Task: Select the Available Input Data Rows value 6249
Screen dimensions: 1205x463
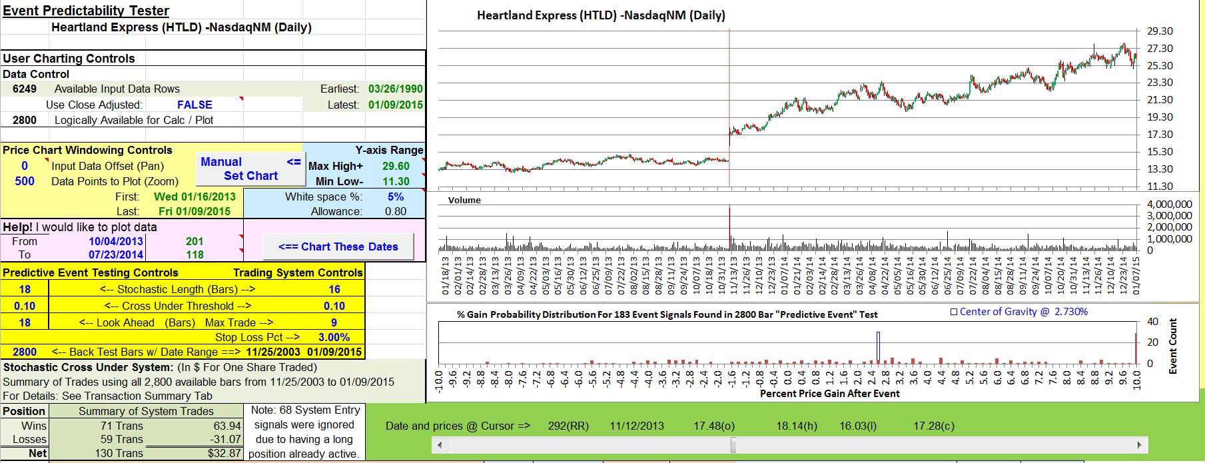Action: pos(25,89)
